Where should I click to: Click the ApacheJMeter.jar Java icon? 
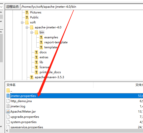point(8,111)
